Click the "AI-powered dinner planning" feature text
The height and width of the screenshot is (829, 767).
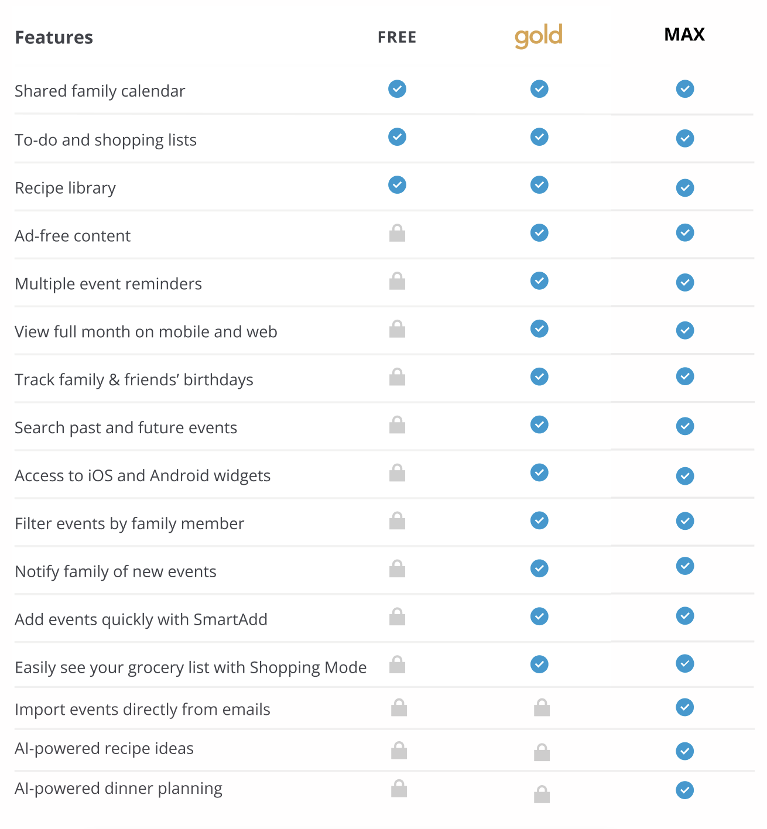(x=118, y=789)
